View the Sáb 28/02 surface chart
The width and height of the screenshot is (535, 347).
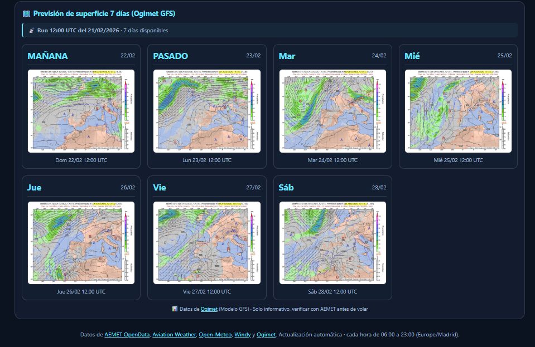[x=332, y=243]
